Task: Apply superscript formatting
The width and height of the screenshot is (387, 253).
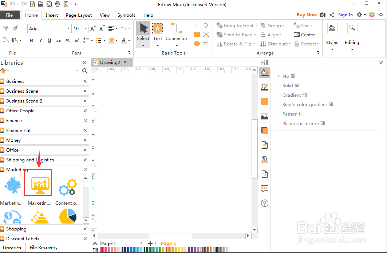Action: pos(77,40)
